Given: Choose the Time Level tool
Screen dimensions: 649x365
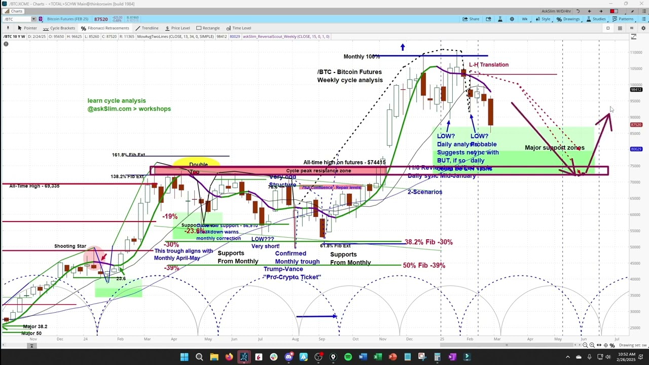Looking at the screenshot, I should point(238,28).
